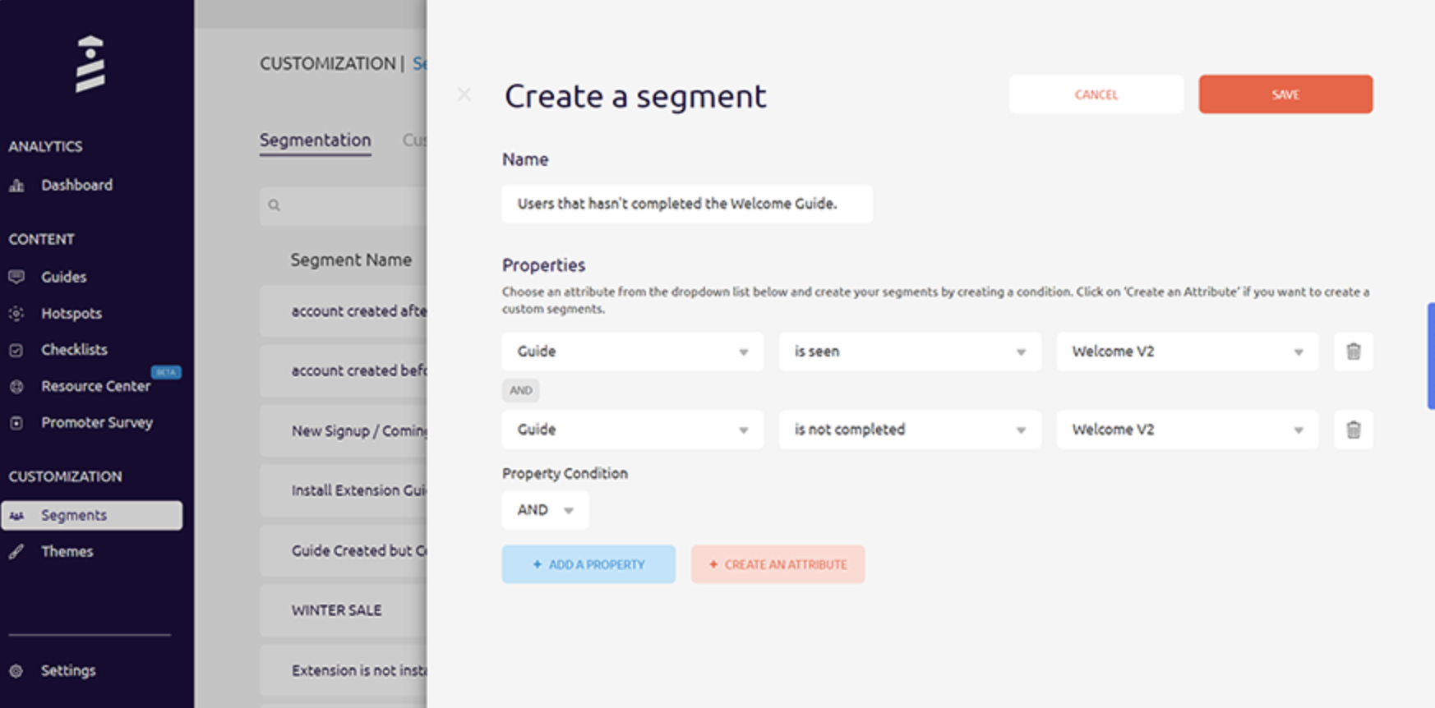This screenshot has width=1435, height=708.
Task: Click the Promoter Survey icon
Action: (16, 423)
